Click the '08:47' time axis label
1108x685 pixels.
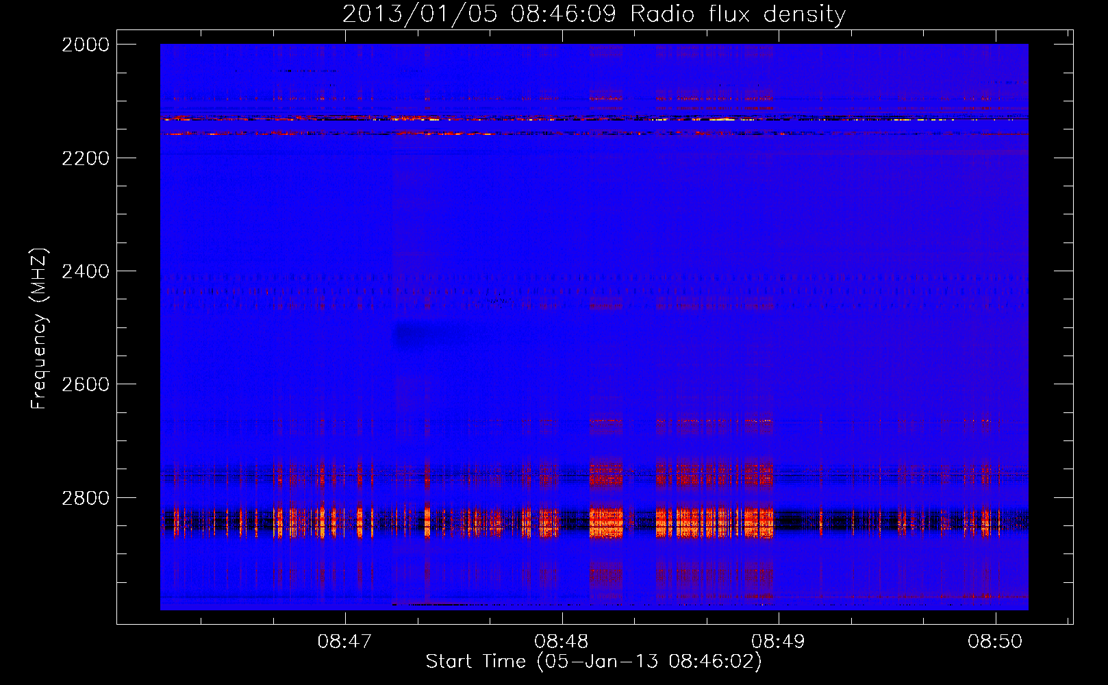pos(344,641)
